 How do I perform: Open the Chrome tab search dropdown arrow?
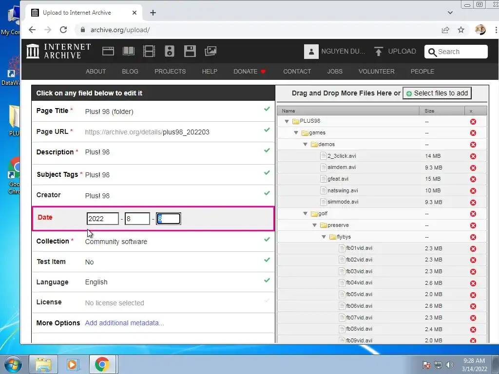point(450,12)
